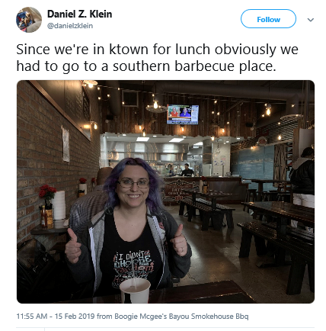
Task: Click the left thumbs-up hand in photo
Action: pos(73,246)
